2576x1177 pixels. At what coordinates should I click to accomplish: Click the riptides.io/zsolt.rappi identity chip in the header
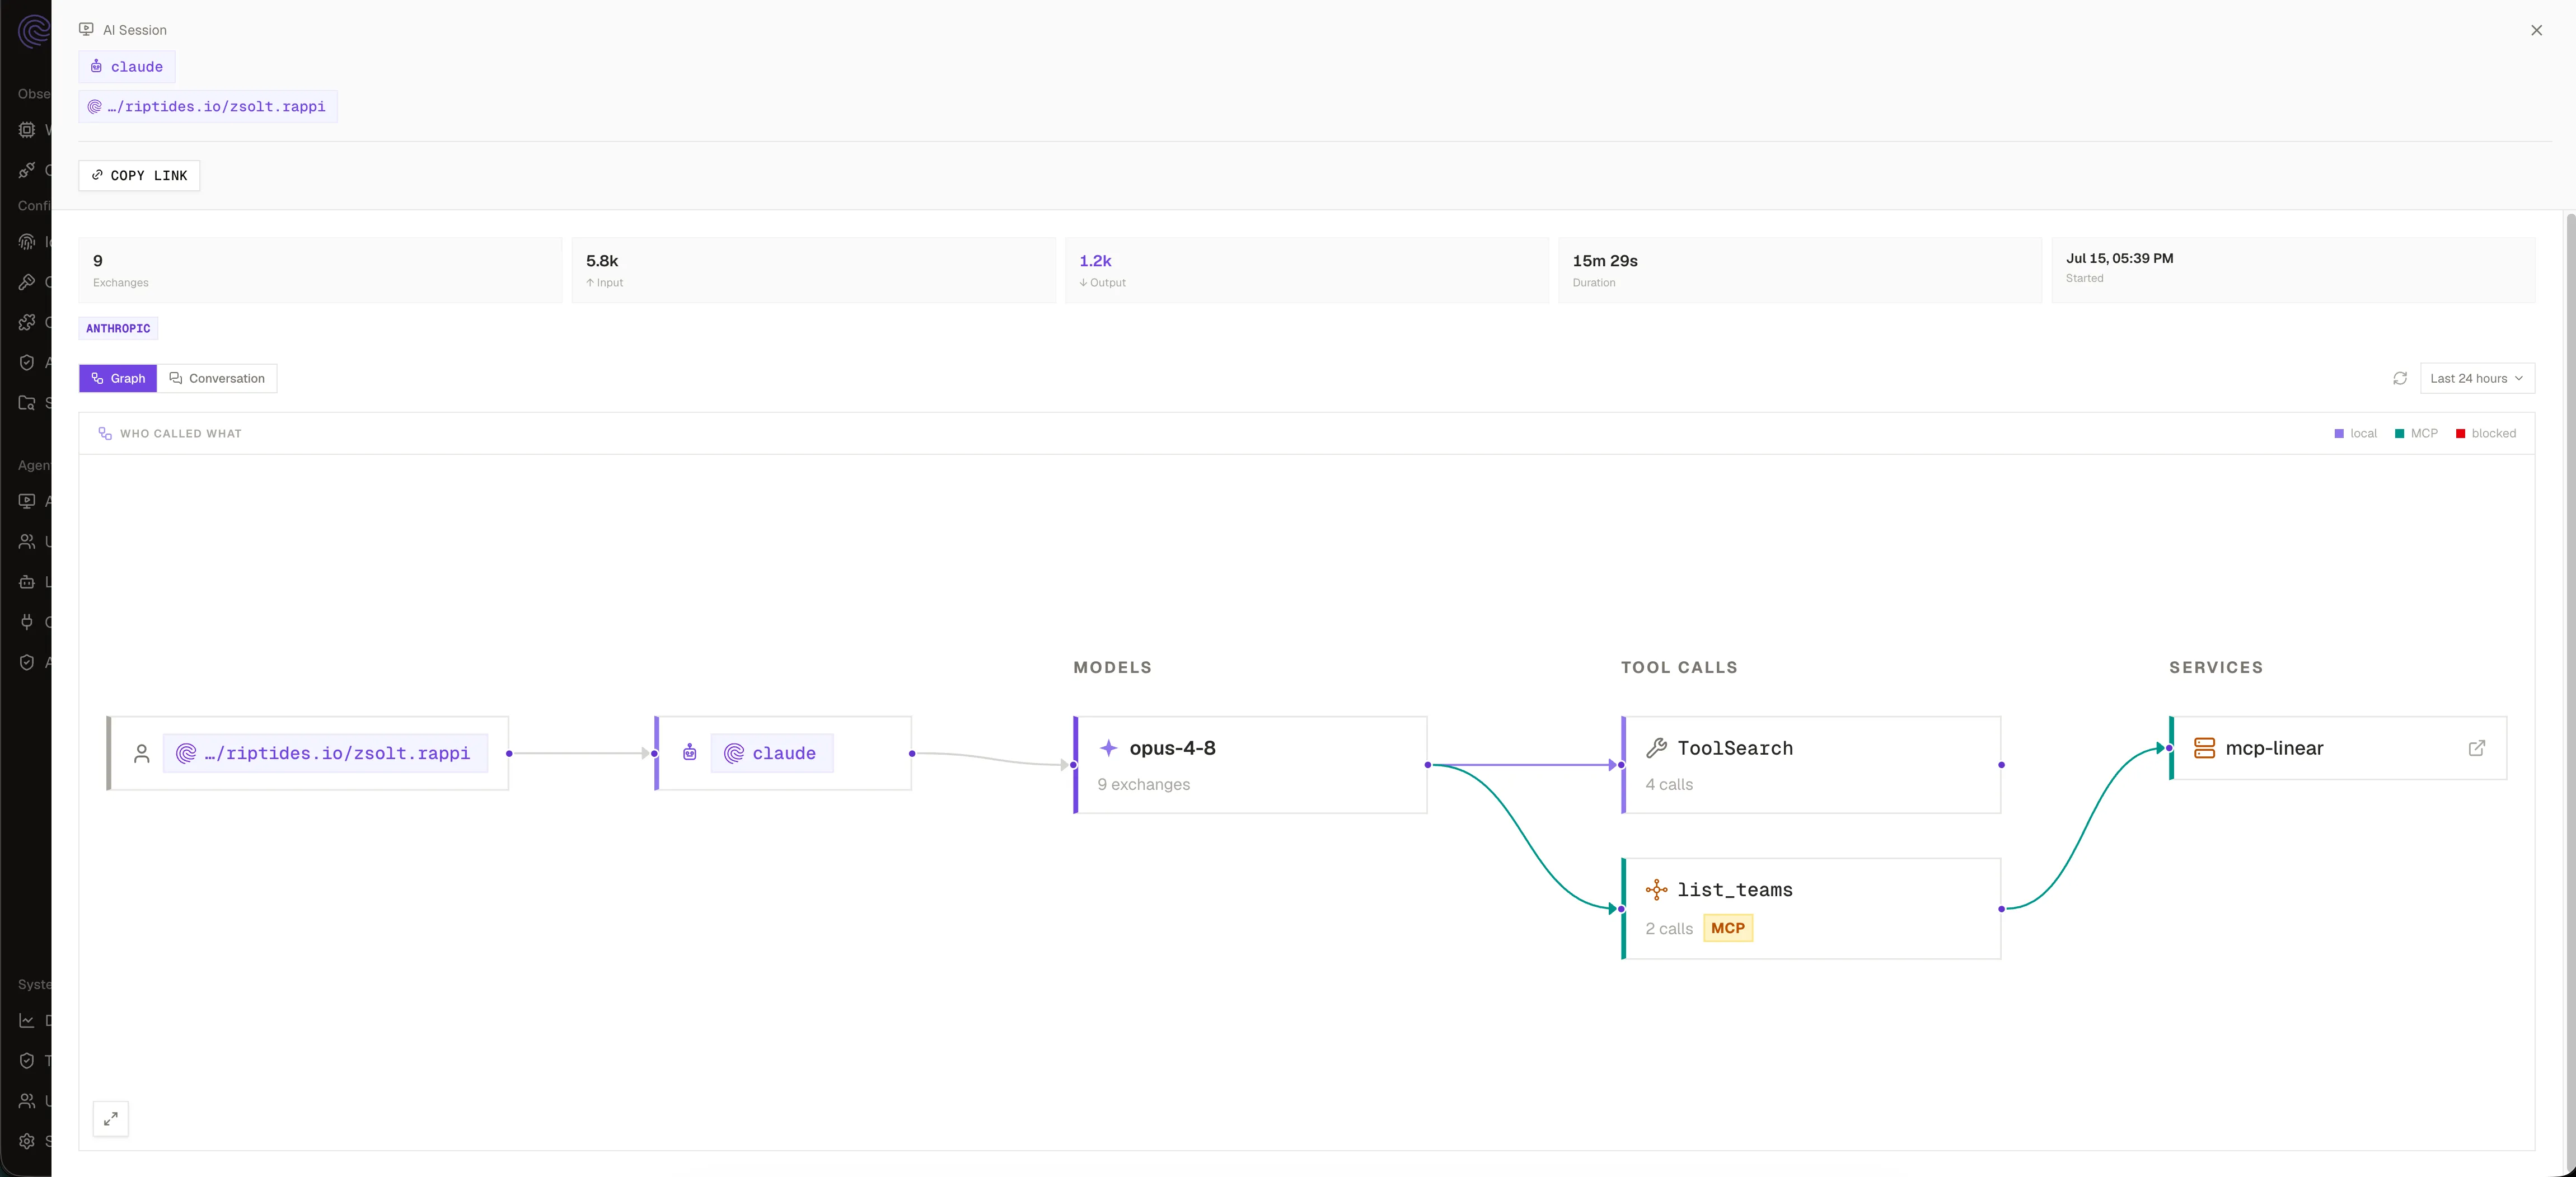tap(208, 107)
